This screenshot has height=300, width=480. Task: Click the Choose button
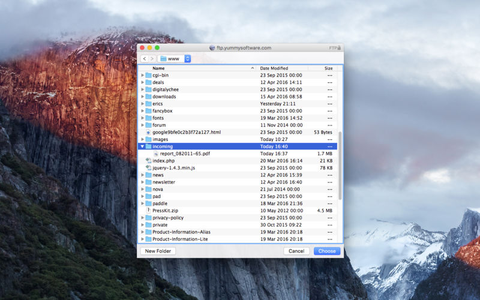coord(327,251)
